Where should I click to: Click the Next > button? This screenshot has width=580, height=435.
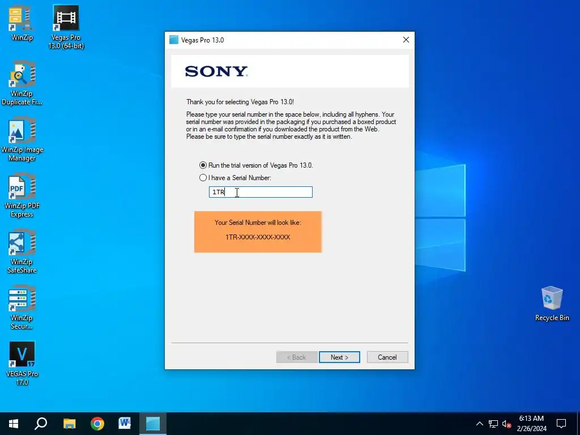click(339, 357)
